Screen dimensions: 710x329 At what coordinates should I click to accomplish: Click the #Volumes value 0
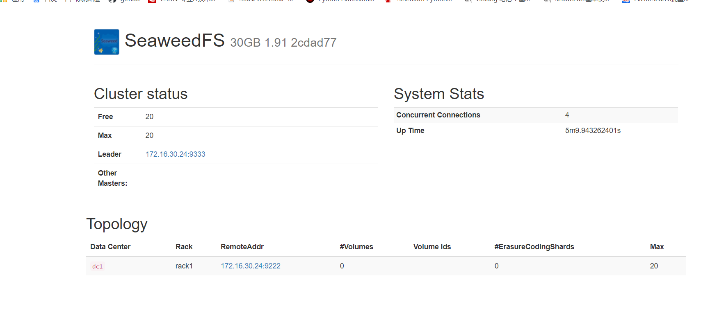[x=342, y=266]
